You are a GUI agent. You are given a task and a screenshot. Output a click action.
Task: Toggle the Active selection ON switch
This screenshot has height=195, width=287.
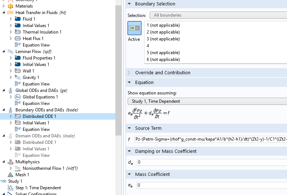pyautogui.click(x=134, y=28)
